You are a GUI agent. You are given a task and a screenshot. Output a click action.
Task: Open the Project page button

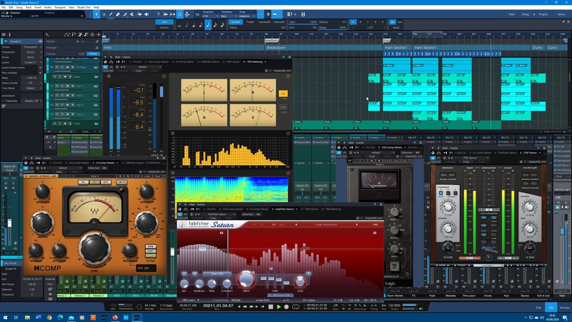click(x=543, y=14)
